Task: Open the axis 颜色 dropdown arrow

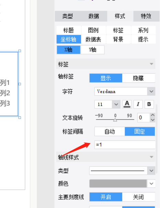Action: [x=151, y=184]
